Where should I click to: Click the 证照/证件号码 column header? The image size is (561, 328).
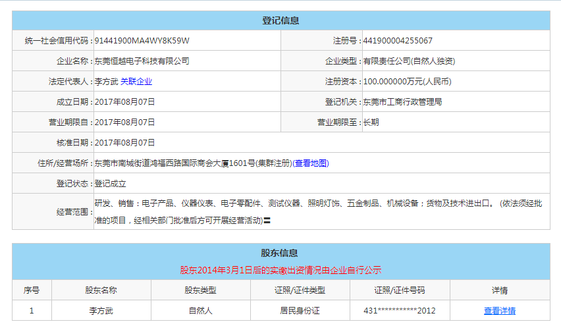(x=400, y=290)
